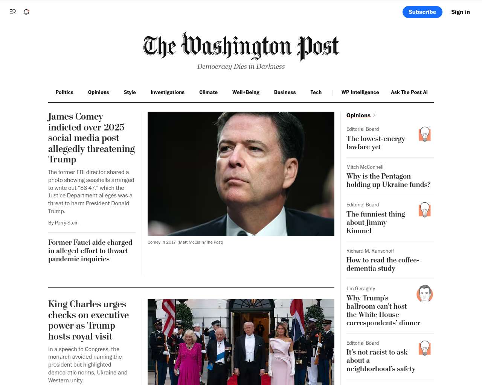Read Why is the Pentagon holding up Ukraine funds
The width and height of the screenshot is (482, 385).
(388, 180)
